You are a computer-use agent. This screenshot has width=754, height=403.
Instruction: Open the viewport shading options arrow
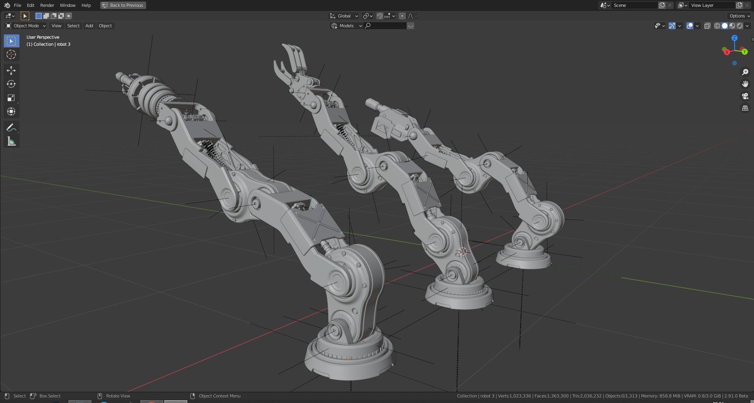[x=747, y=26]
